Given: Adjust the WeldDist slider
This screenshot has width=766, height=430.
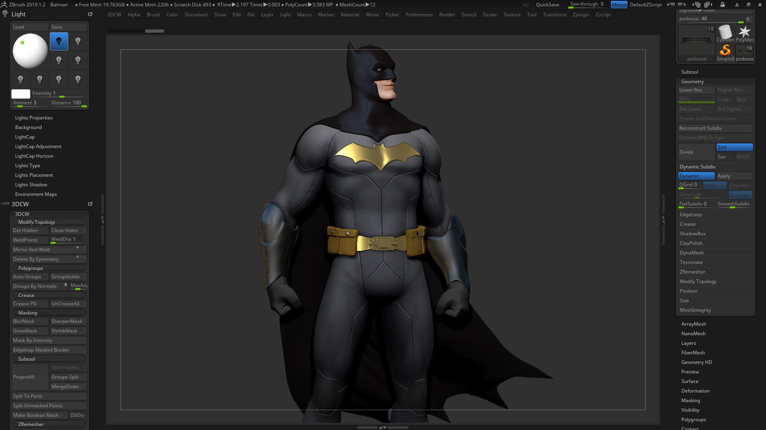Looking at the screenshot, I should (x=69, y=240).
